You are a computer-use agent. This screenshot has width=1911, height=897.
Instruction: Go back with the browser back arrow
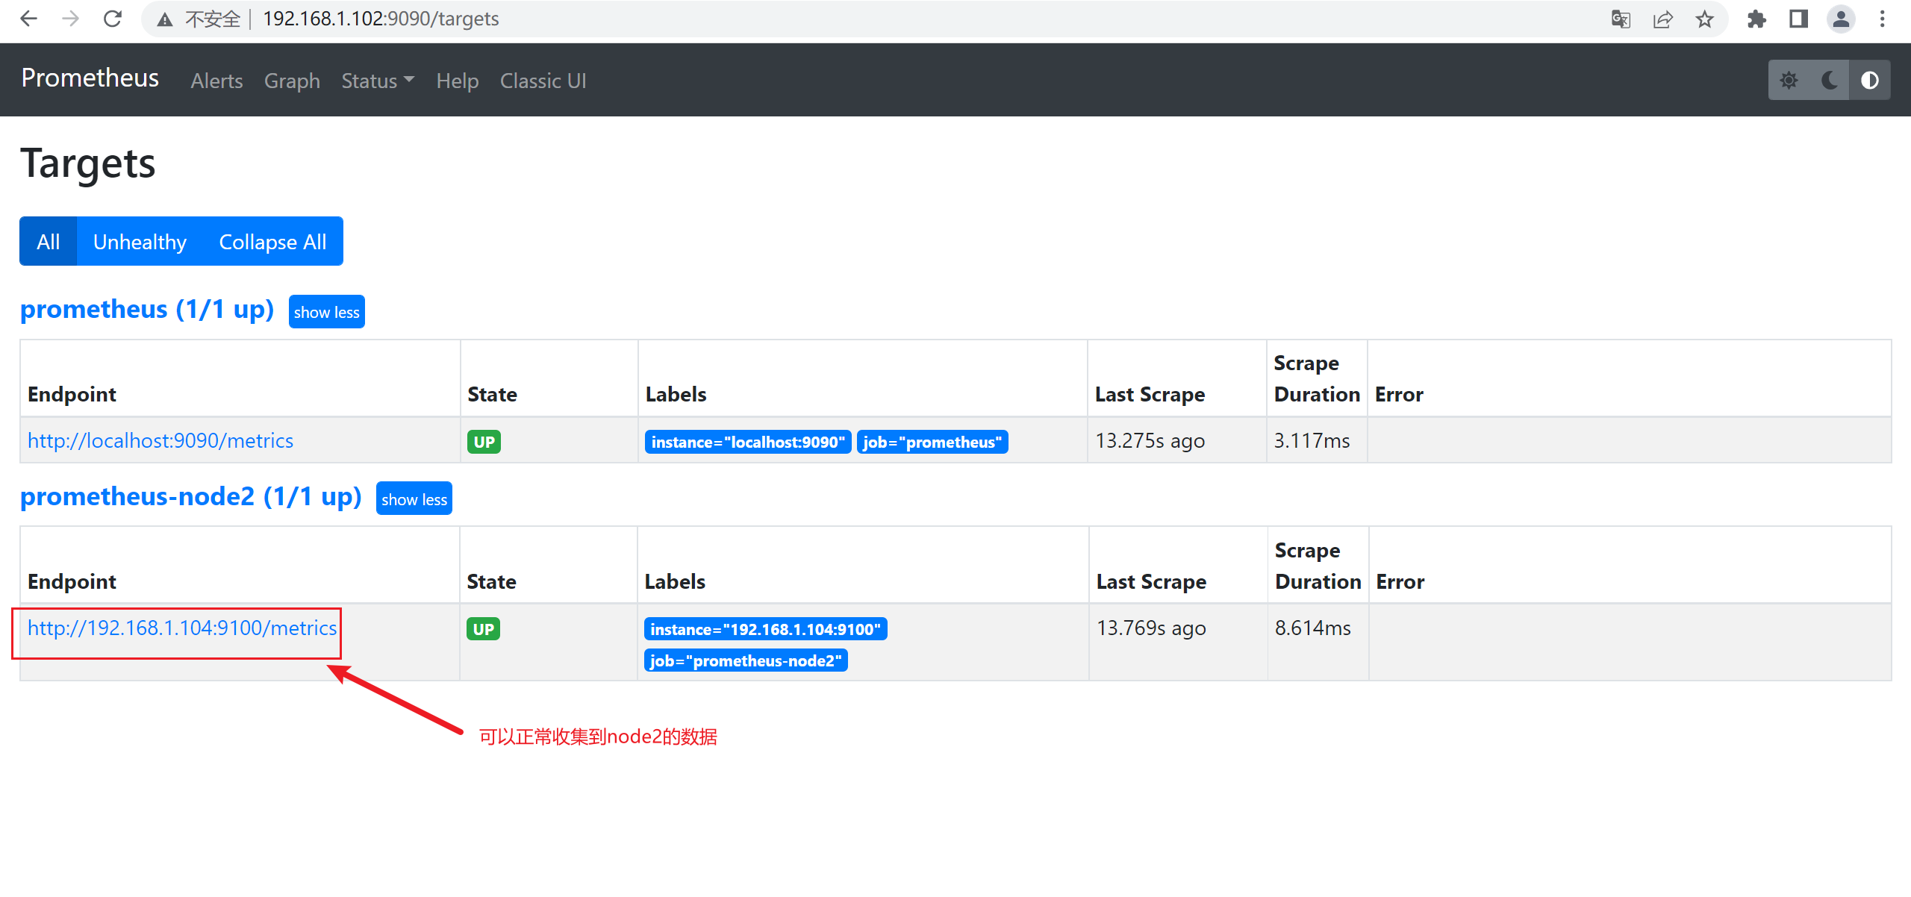28,19
